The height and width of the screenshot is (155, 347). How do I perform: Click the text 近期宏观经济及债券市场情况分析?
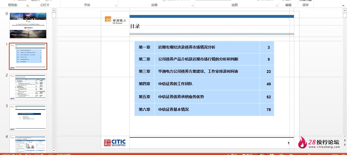(x=187, y=47)
